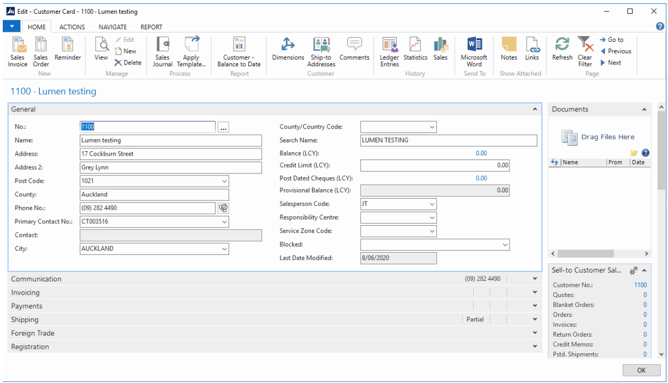Click the Balance (LCY) 0.00 link
668x383 pixels.
point(481,153)
